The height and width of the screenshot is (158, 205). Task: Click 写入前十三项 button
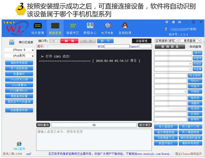pyautogui.click(x=190, y=127)
